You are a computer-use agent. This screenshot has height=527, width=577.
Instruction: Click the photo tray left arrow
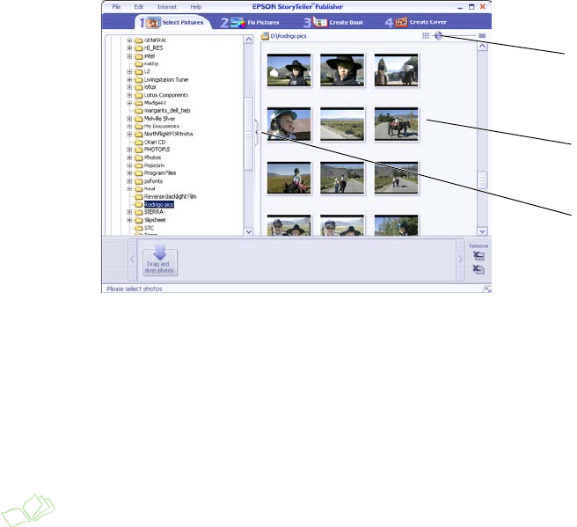pyautogui.click(x=133, y=260)
